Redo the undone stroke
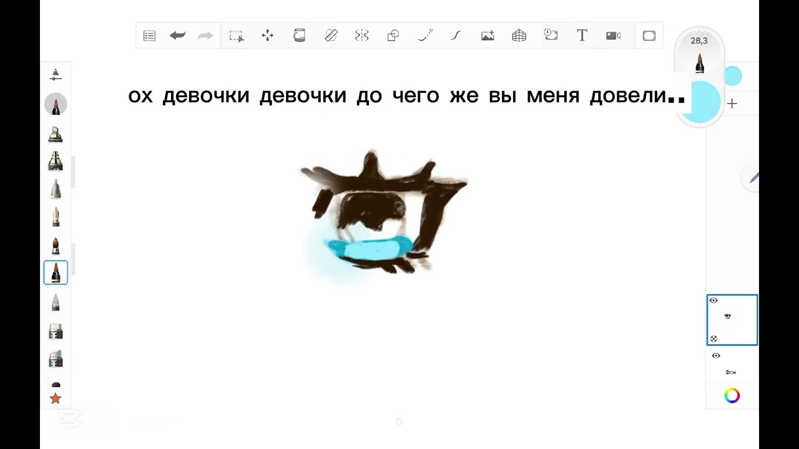Viewport: 799px width, 449px height. coord(205,36)
